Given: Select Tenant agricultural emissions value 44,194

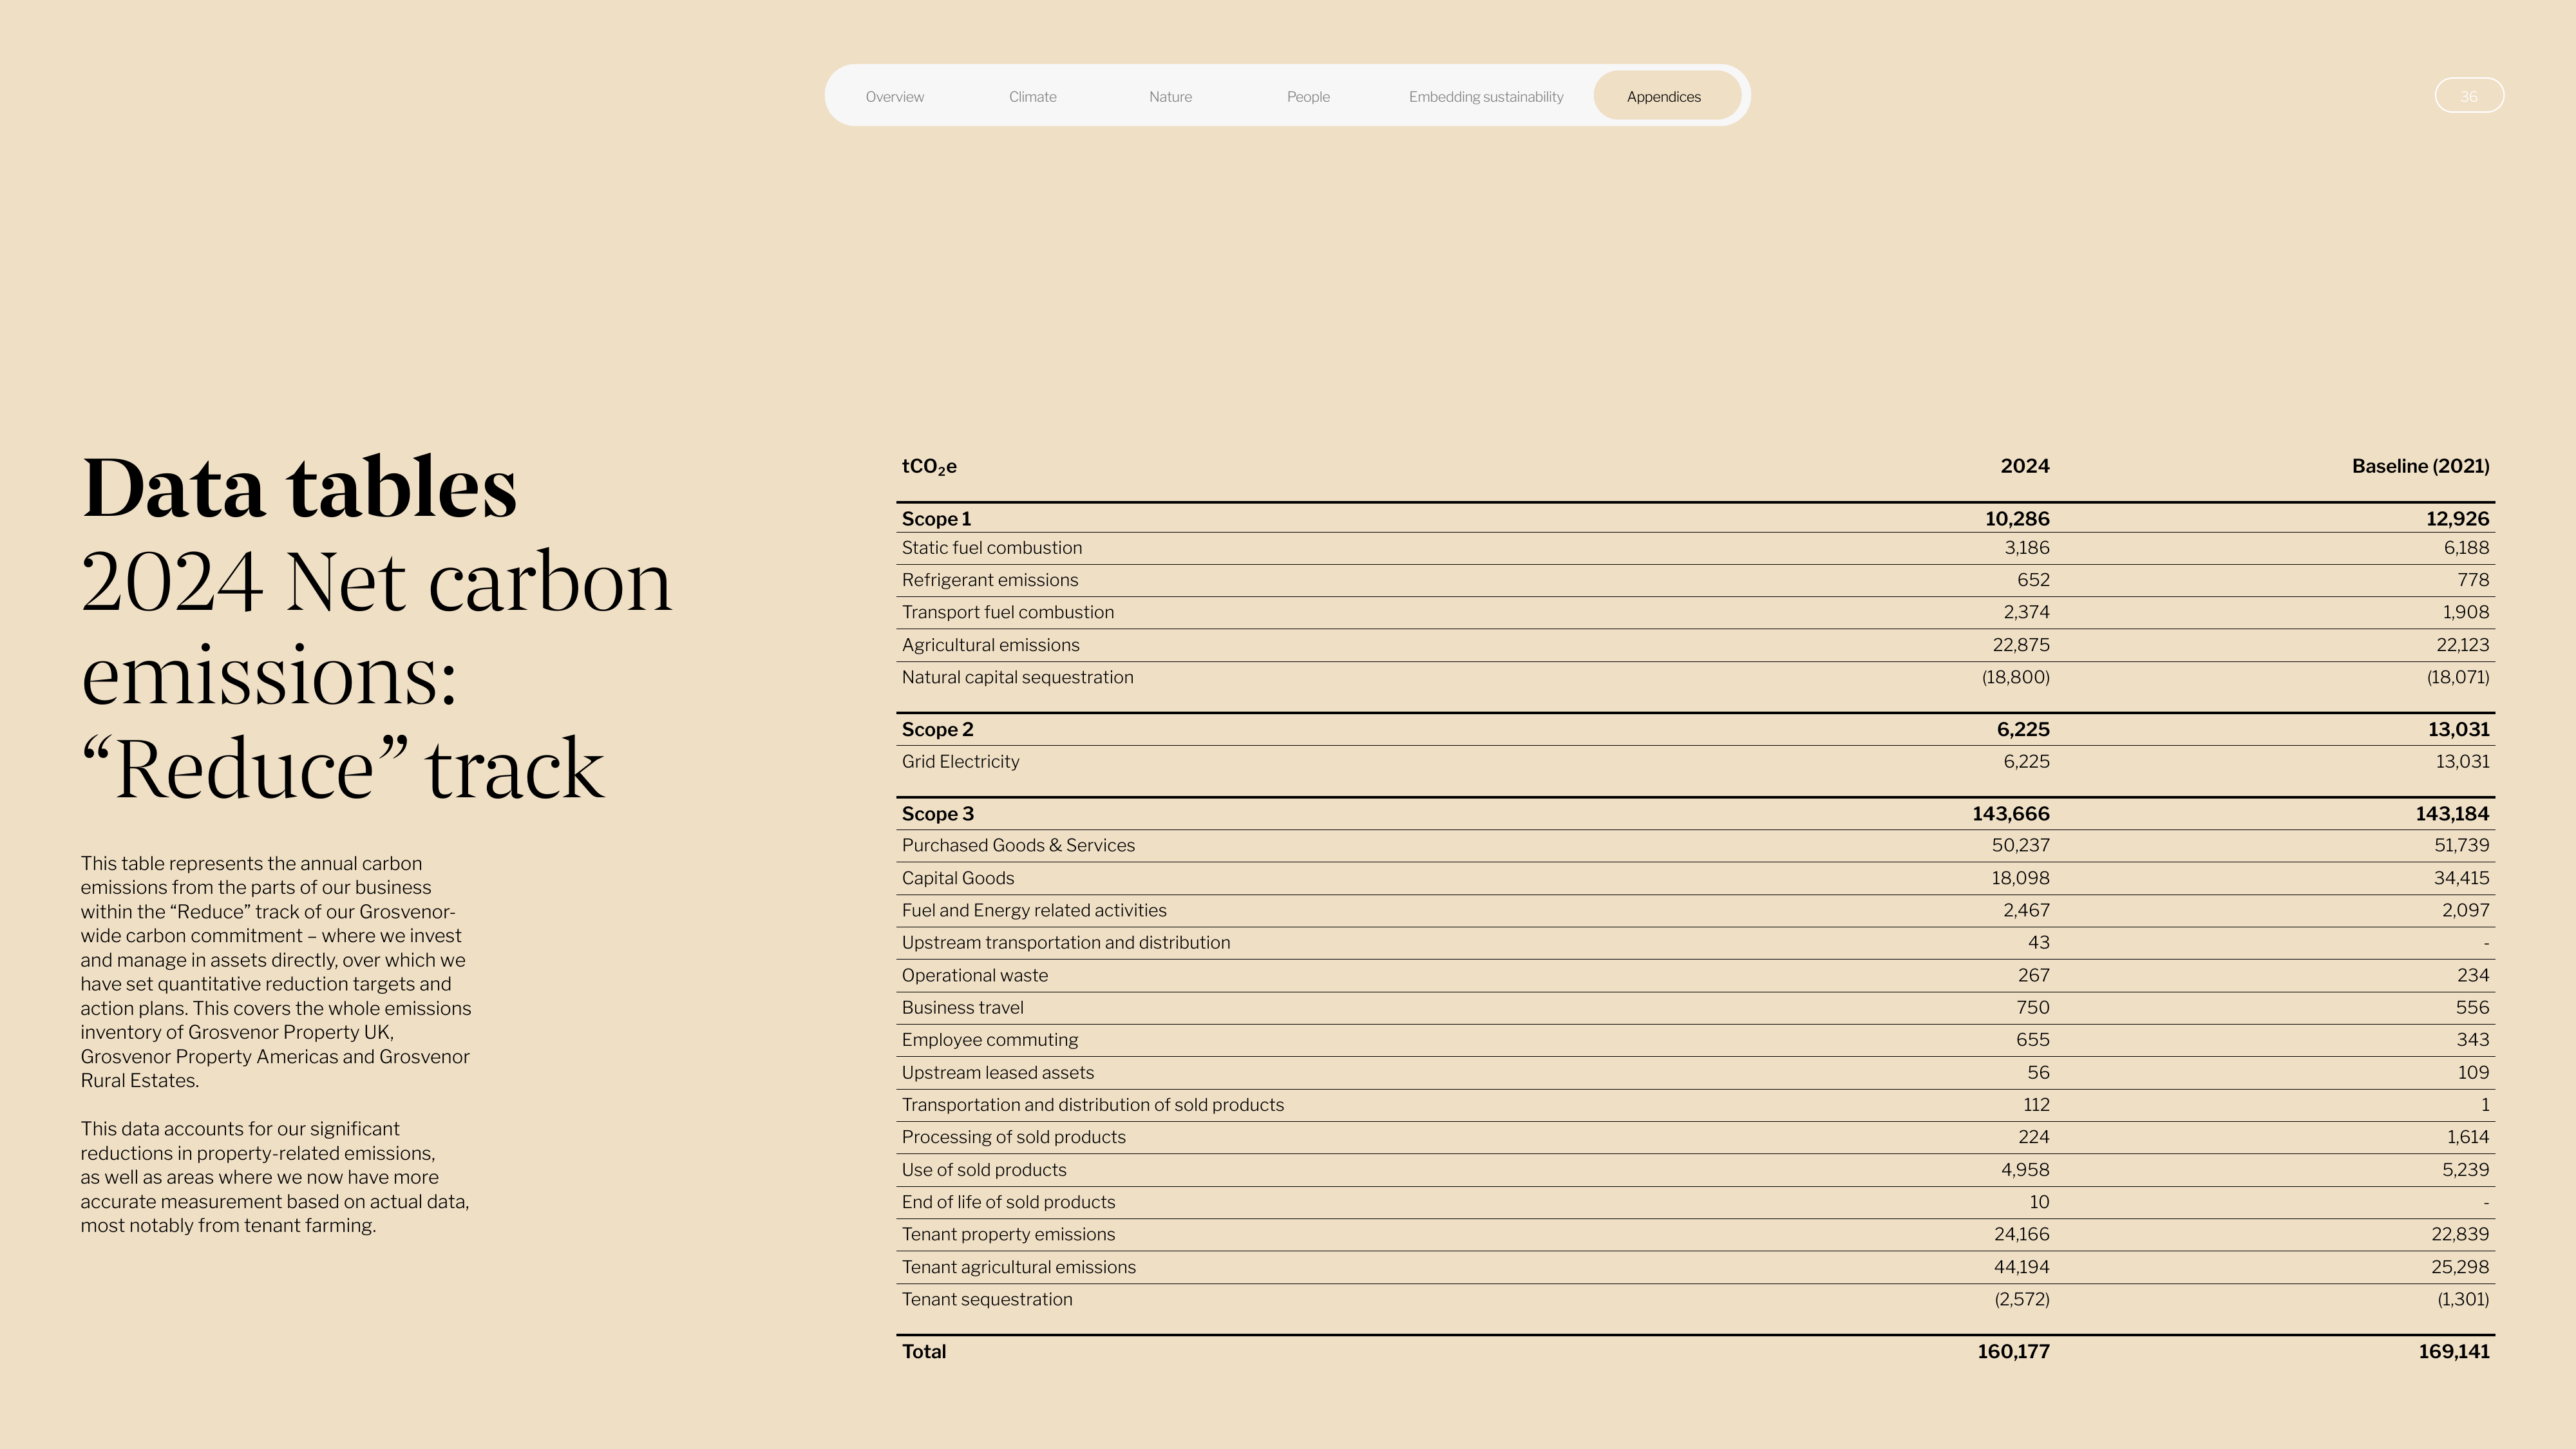Looking at the screenshot, I should click(x=2021, y=1267).
